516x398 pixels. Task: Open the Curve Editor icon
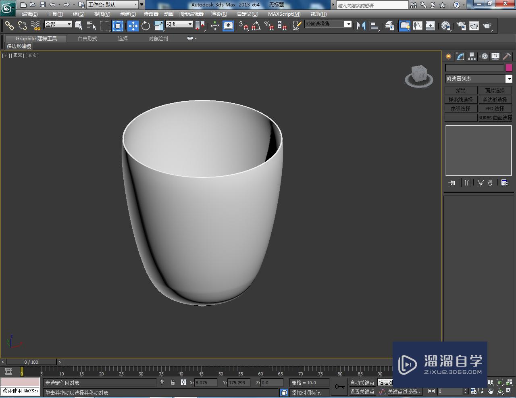click(x=418, y=25)
